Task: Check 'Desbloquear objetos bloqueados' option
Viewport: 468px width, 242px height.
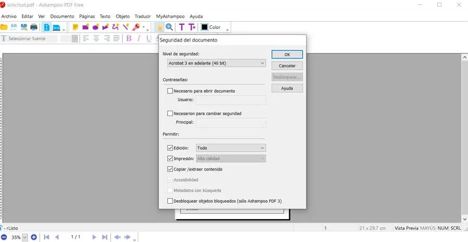Action: pyautogui.click(x=170, y=201)
